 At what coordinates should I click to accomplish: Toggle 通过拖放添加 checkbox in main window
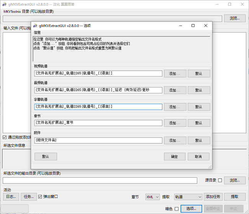coord(5,137)
